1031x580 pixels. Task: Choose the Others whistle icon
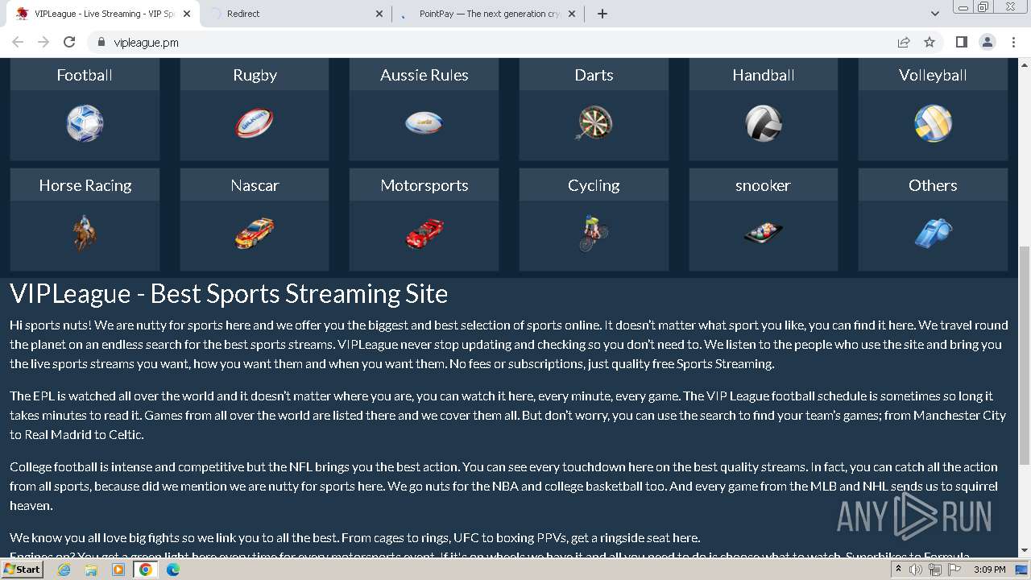[933, 234]
